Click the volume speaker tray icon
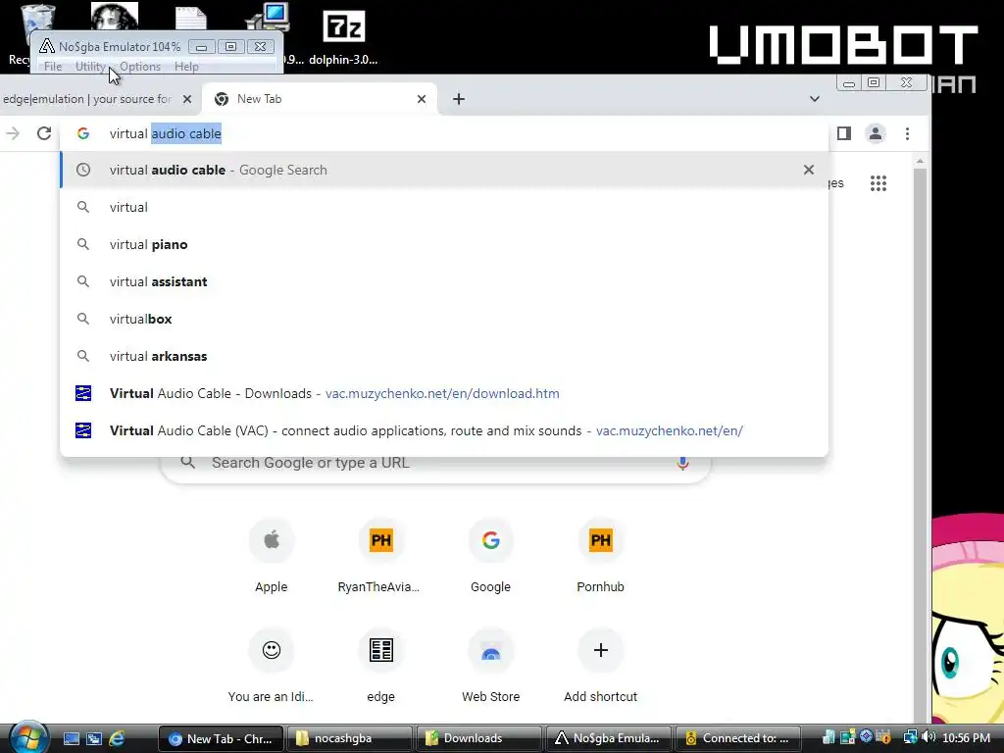The height and width of the screenshot is (753, 1004). click(x=929, y=737)
